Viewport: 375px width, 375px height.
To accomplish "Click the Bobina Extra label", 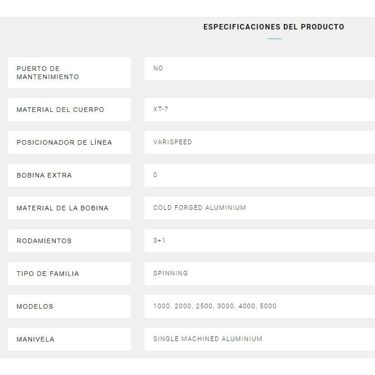I will pos(44,176).
